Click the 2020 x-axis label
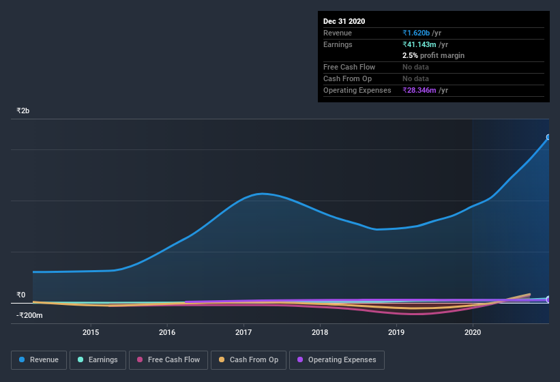The width and height of the screenshot is (560, 382). 473,332
